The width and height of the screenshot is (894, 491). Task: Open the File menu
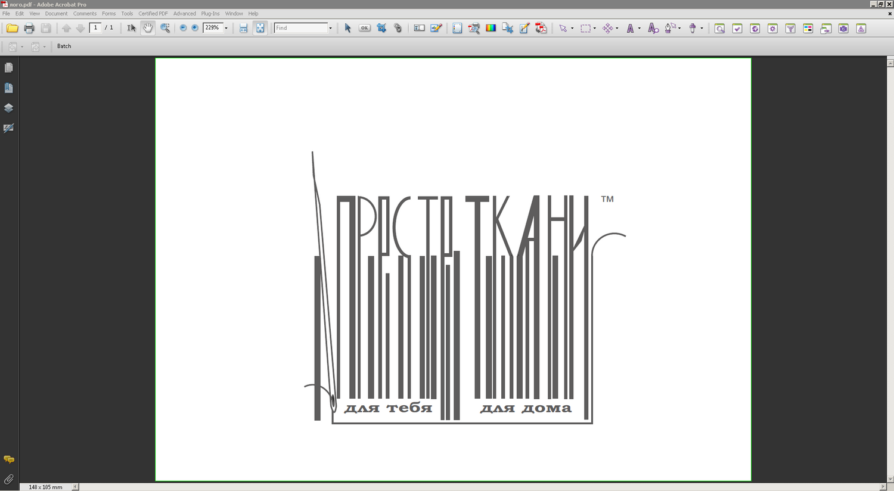6,13
